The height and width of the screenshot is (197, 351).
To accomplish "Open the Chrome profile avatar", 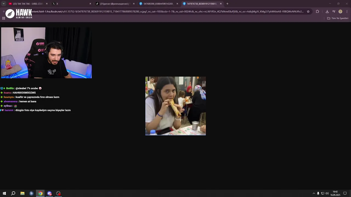I will pos(340,11).
